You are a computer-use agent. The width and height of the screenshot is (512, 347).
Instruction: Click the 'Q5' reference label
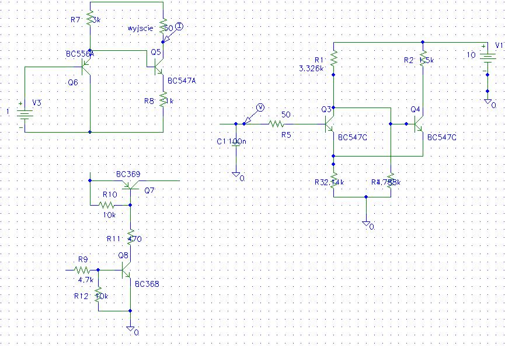click(x=156, y=52)
